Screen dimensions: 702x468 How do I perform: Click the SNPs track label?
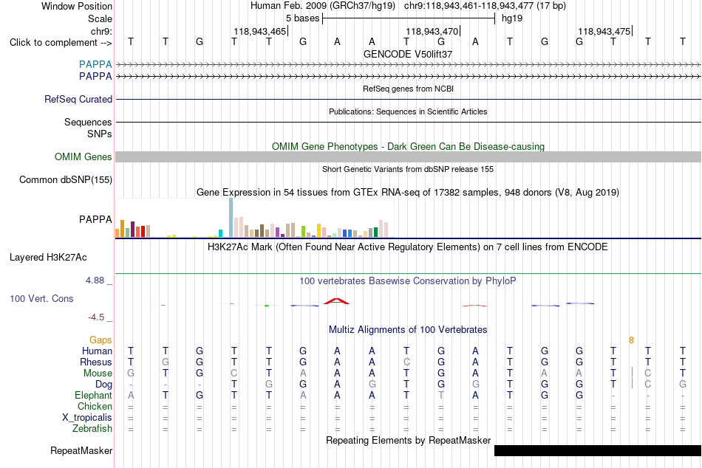pyautogui.click(x=100, y=134)
